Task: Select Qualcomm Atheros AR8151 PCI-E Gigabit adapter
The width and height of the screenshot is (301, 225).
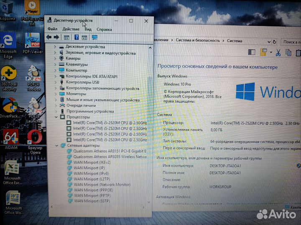Action: coord(110,151)
